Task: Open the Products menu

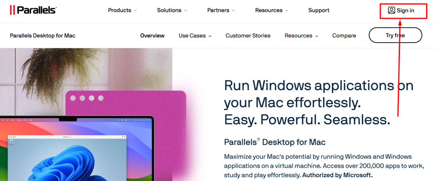Action: tap(122, 10)
